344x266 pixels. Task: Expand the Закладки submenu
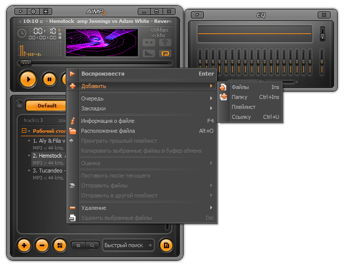[x=142, y=108]
